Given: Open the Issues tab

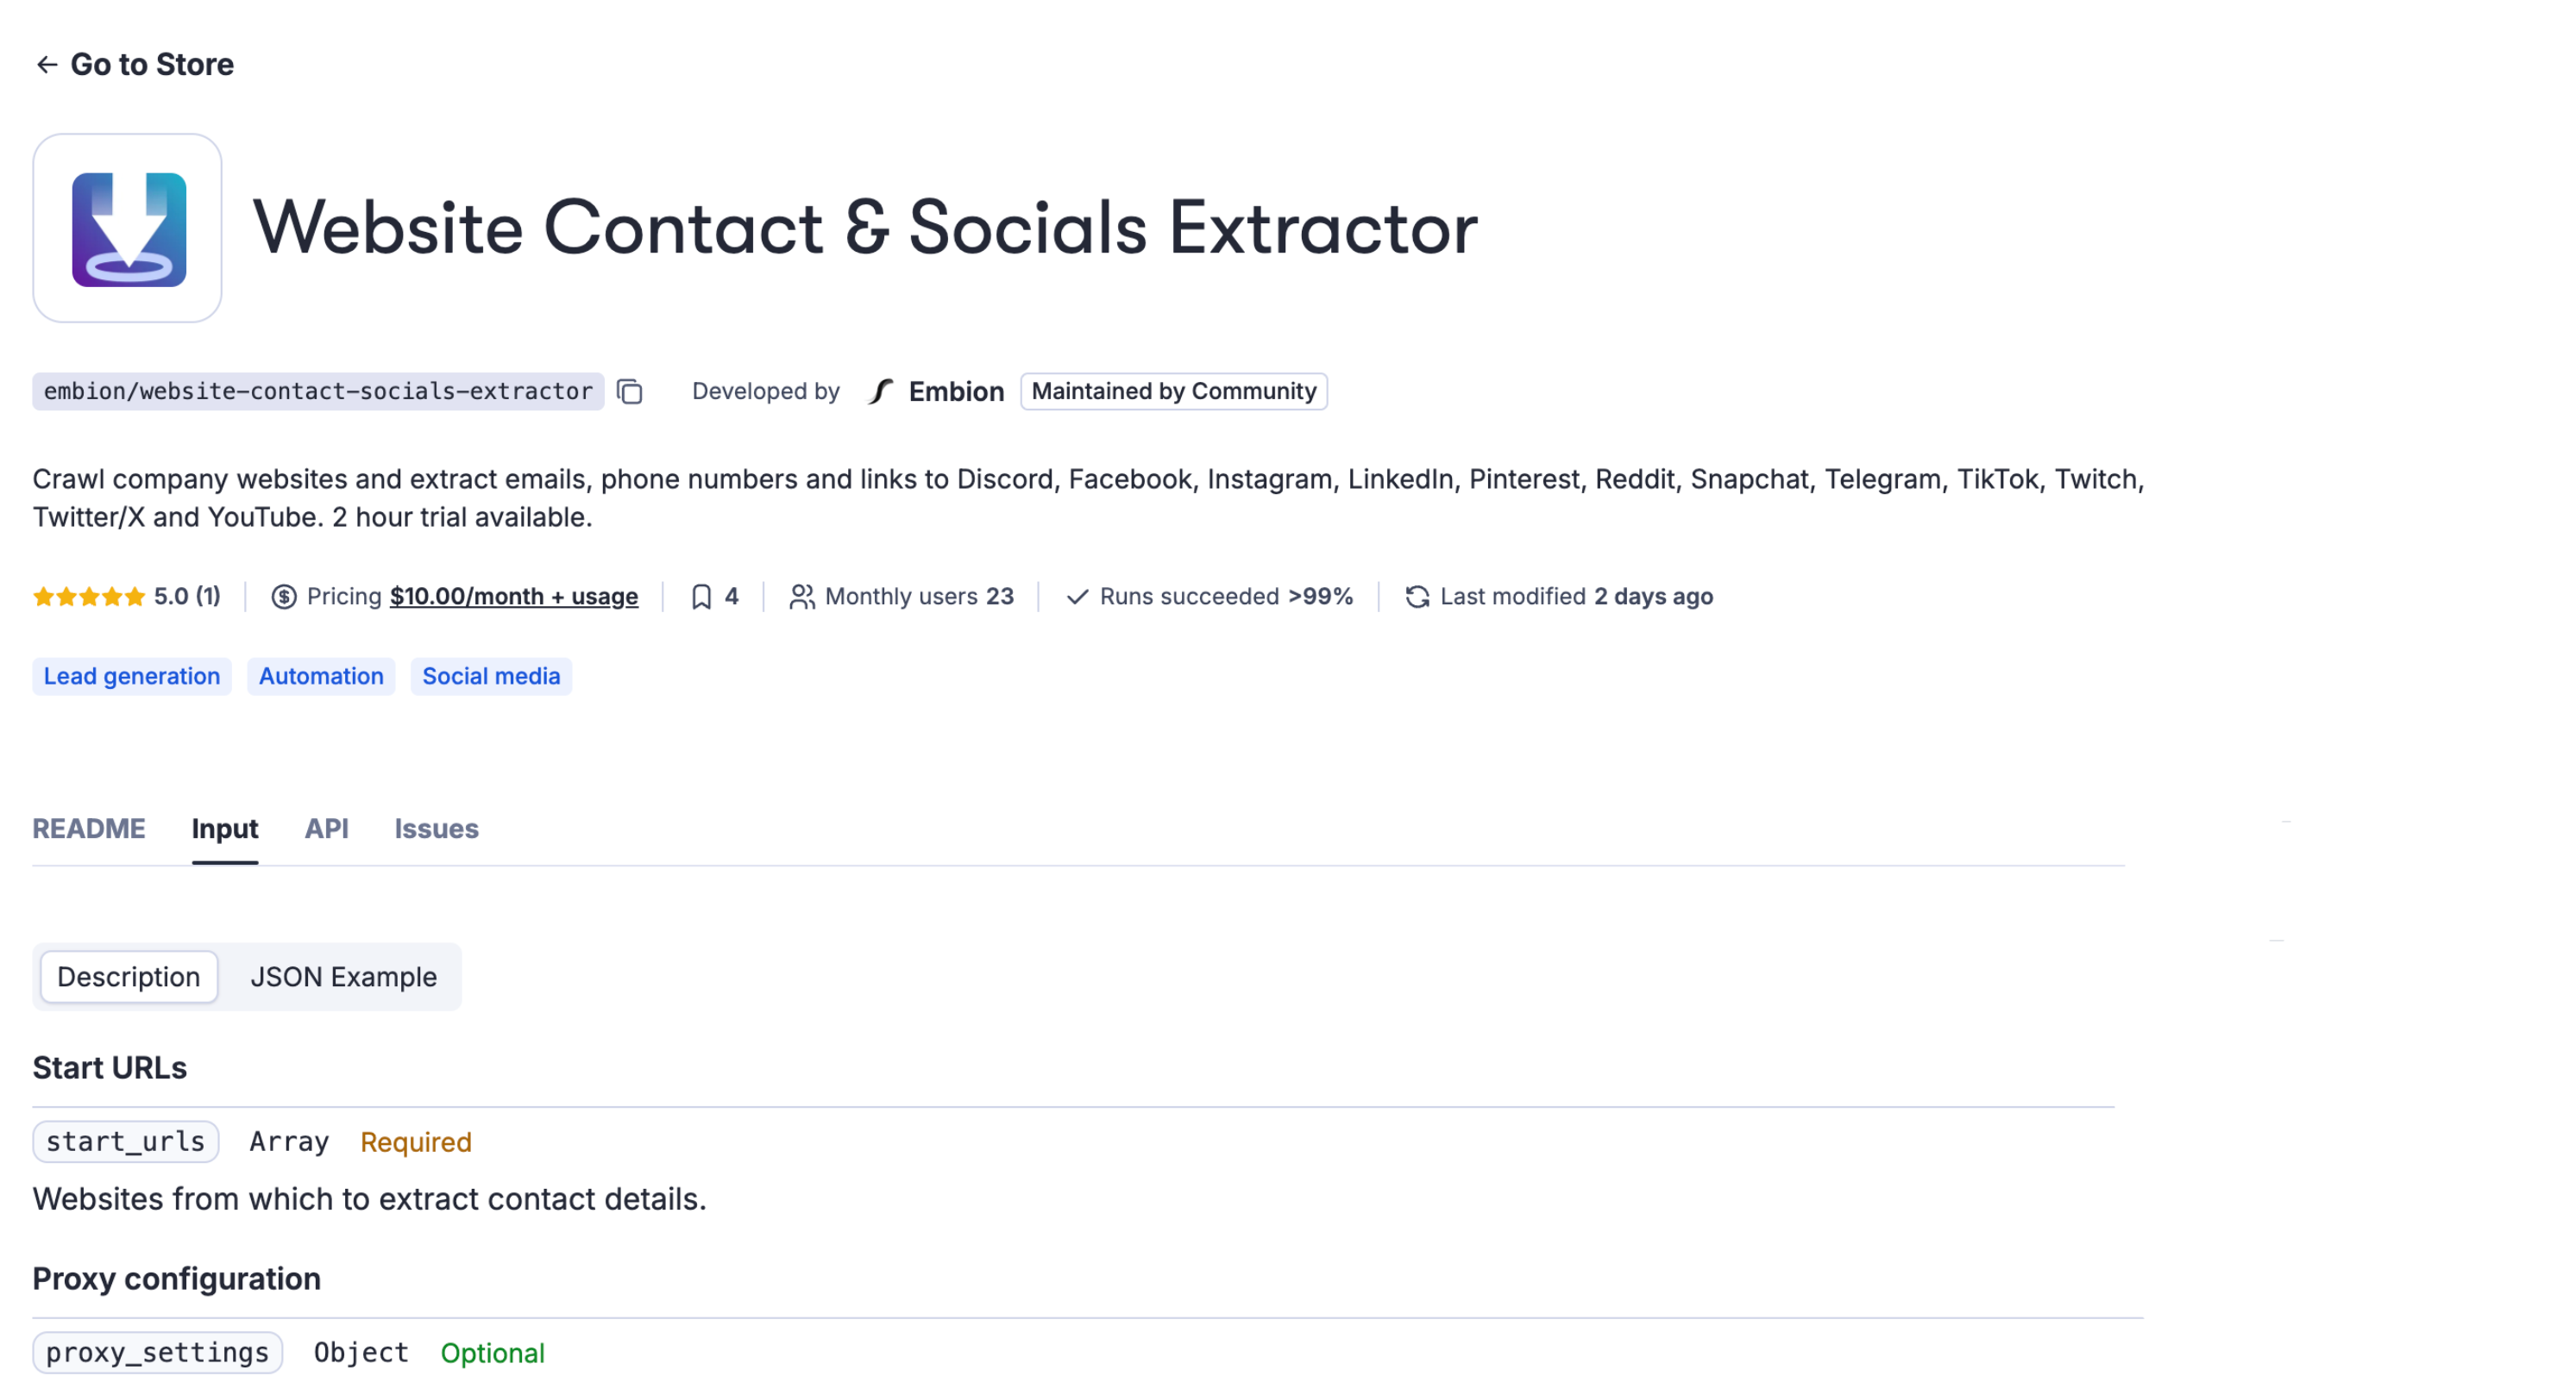Looking at the screenshot, I should click(x=435, y=829).
